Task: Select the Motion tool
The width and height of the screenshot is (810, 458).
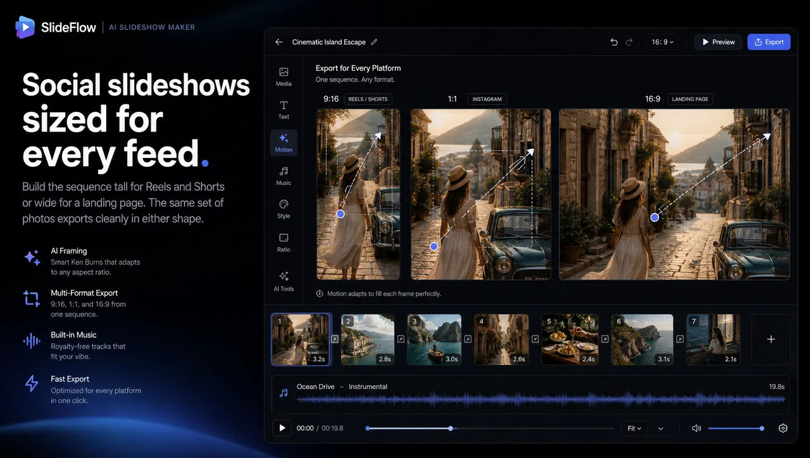Action: coord(283,143)
